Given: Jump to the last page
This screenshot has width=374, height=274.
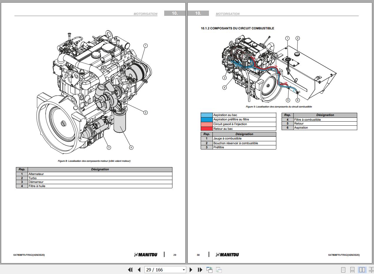Looking at the screenshot, I should [x=200, y=270].
